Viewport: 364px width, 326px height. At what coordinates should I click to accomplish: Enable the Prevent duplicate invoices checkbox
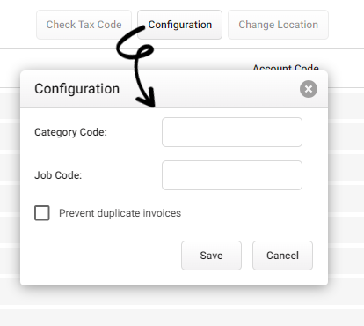[x=42, y=213]
